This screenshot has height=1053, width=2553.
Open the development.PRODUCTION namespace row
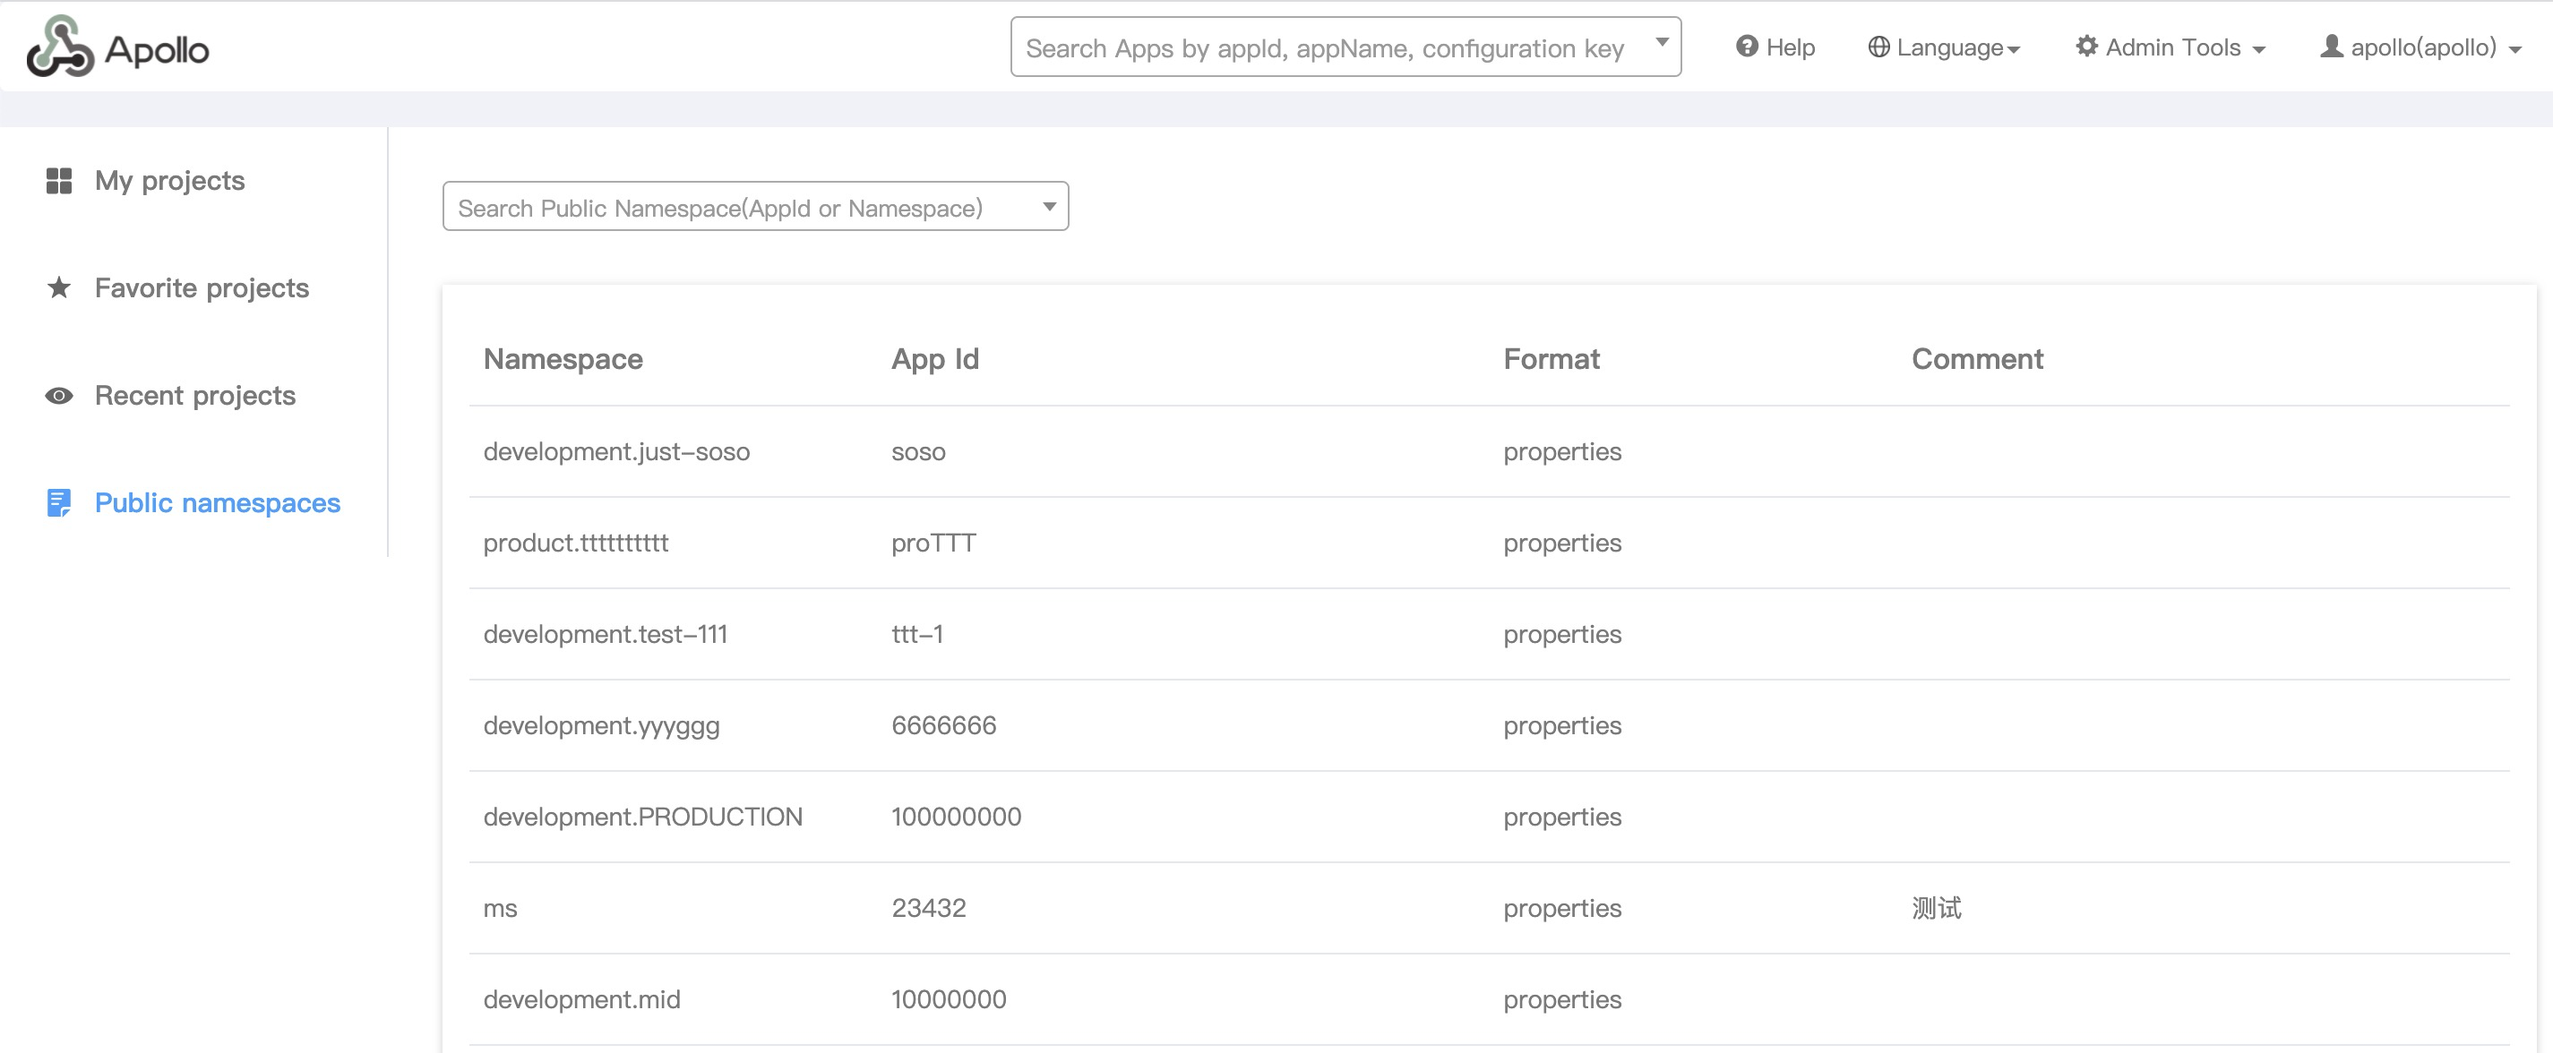642,817
